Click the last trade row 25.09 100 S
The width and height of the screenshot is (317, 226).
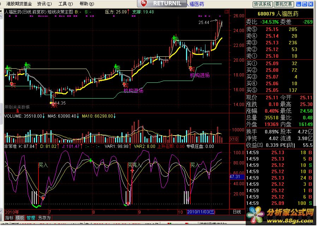pos(279,203)
